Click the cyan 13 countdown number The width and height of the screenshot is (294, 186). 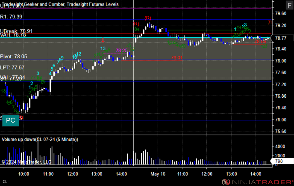(x=103, y=48)
